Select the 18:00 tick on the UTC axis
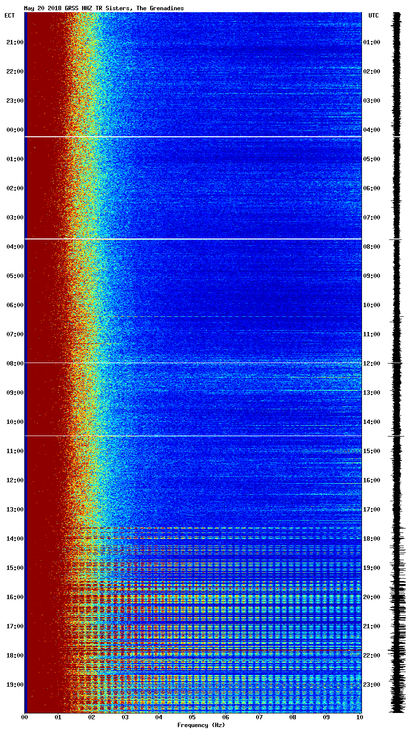Viewport: 414px width, 730px height. pos(372,539)
